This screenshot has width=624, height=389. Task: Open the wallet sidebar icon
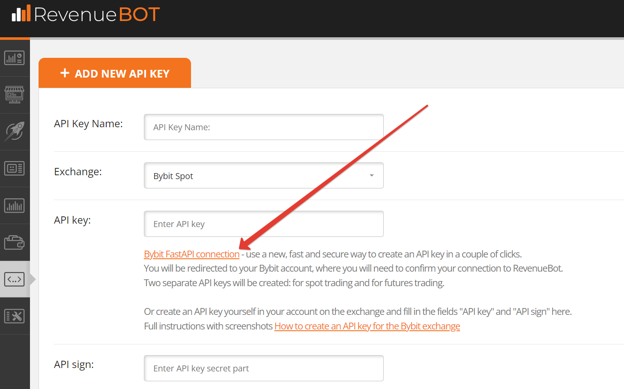[15, 242]
